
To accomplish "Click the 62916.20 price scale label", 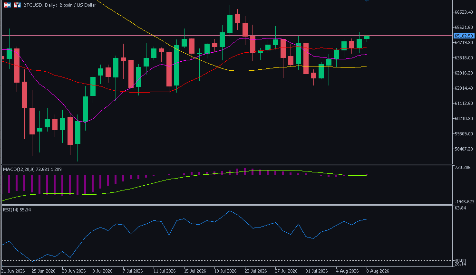I will click(x=464, y=73).
